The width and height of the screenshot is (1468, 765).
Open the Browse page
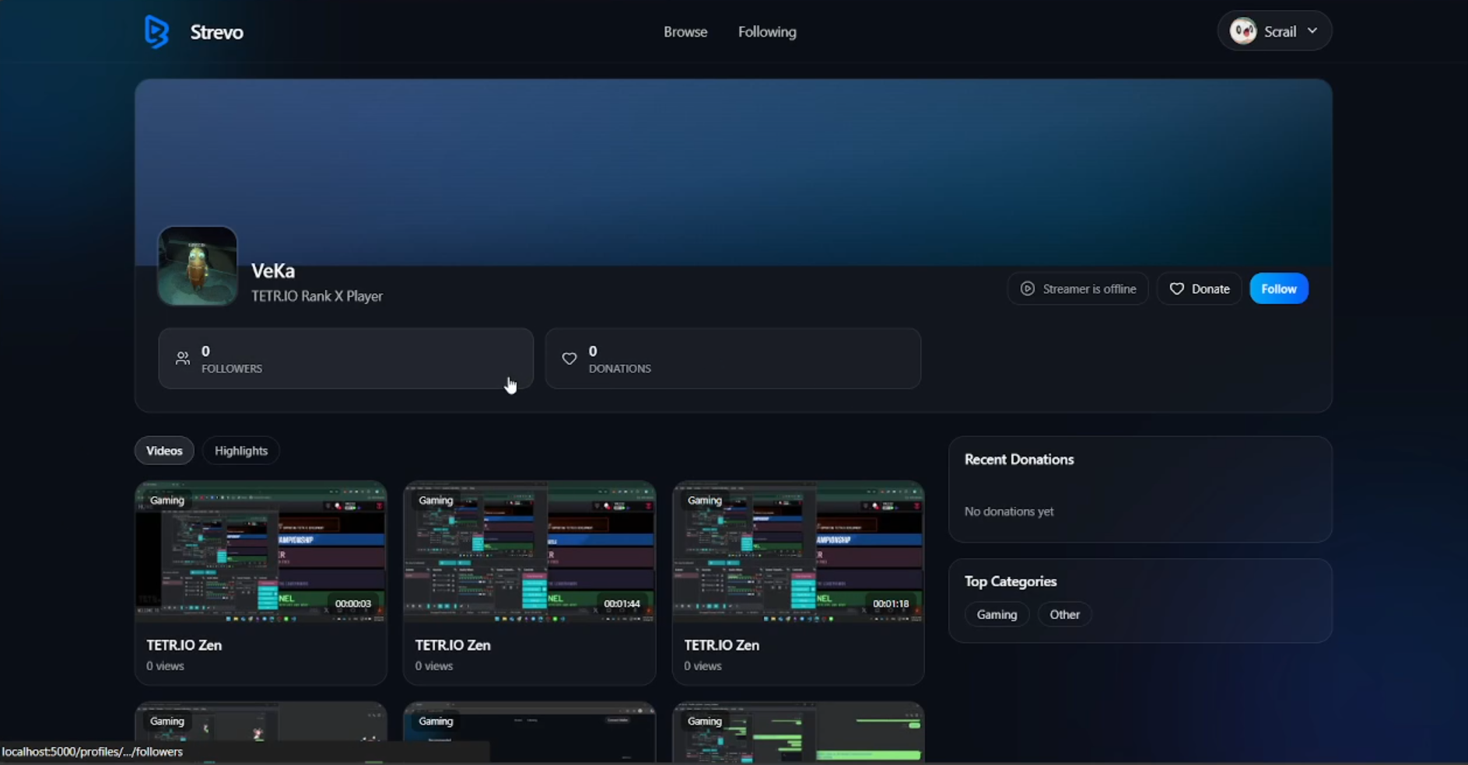point(685,32)
